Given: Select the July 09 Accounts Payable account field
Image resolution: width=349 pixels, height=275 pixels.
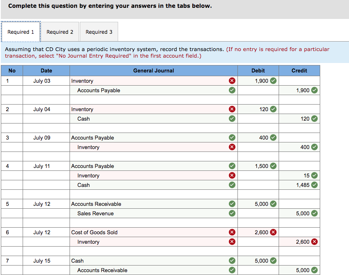Looking at the screenshot, I should [x=154, y=137].
